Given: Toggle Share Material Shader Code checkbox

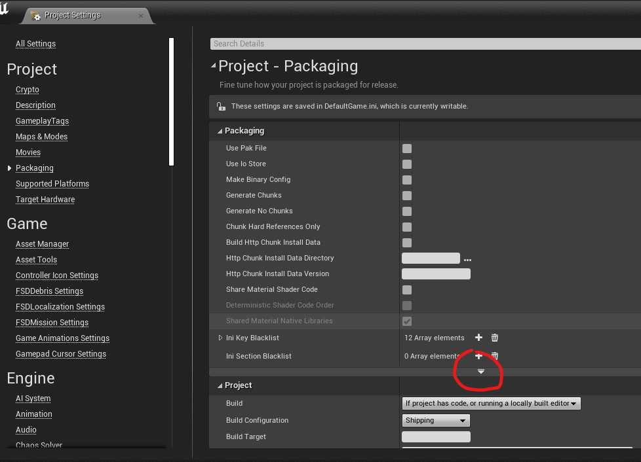Looking at the screenshot, I should point(407,290).
